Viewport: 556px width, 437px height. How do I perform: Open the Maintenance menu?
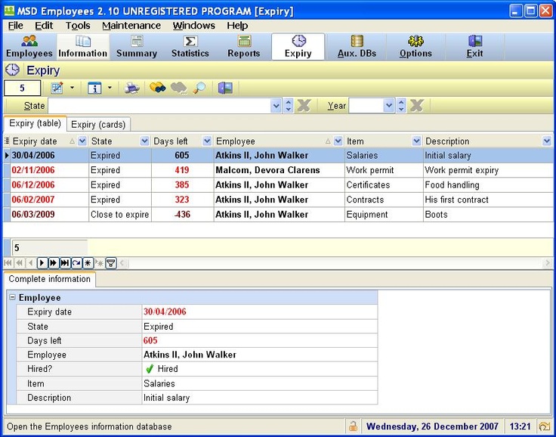point(131,26)
